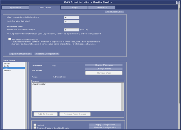Click the Minimum Password Length field
Viewport: 181px width, 130px height.
pos(72,30)
